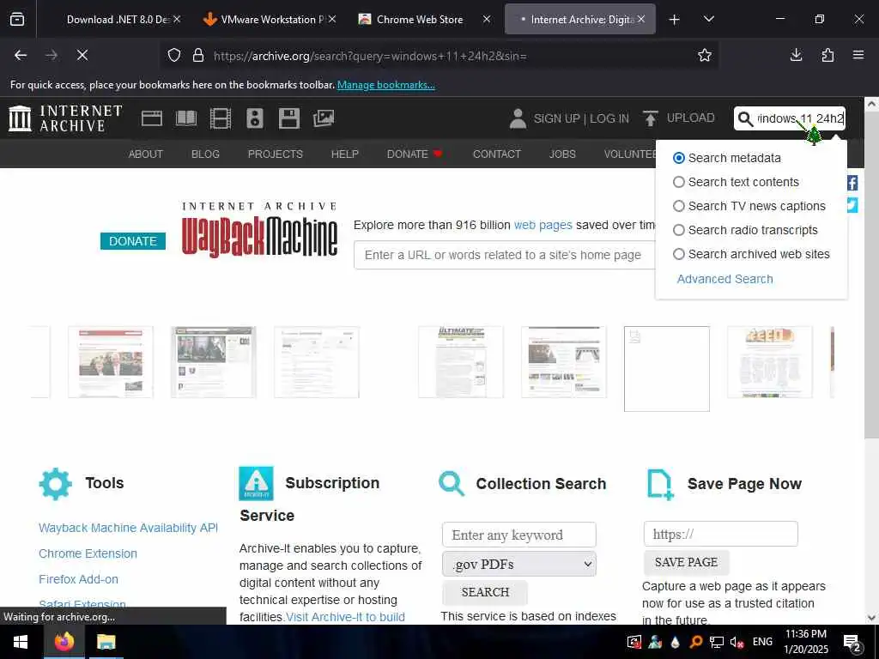Screen dimensions: 879x659
Task: Open Firefox extensions puzzle icon
Action: [827, 55]
